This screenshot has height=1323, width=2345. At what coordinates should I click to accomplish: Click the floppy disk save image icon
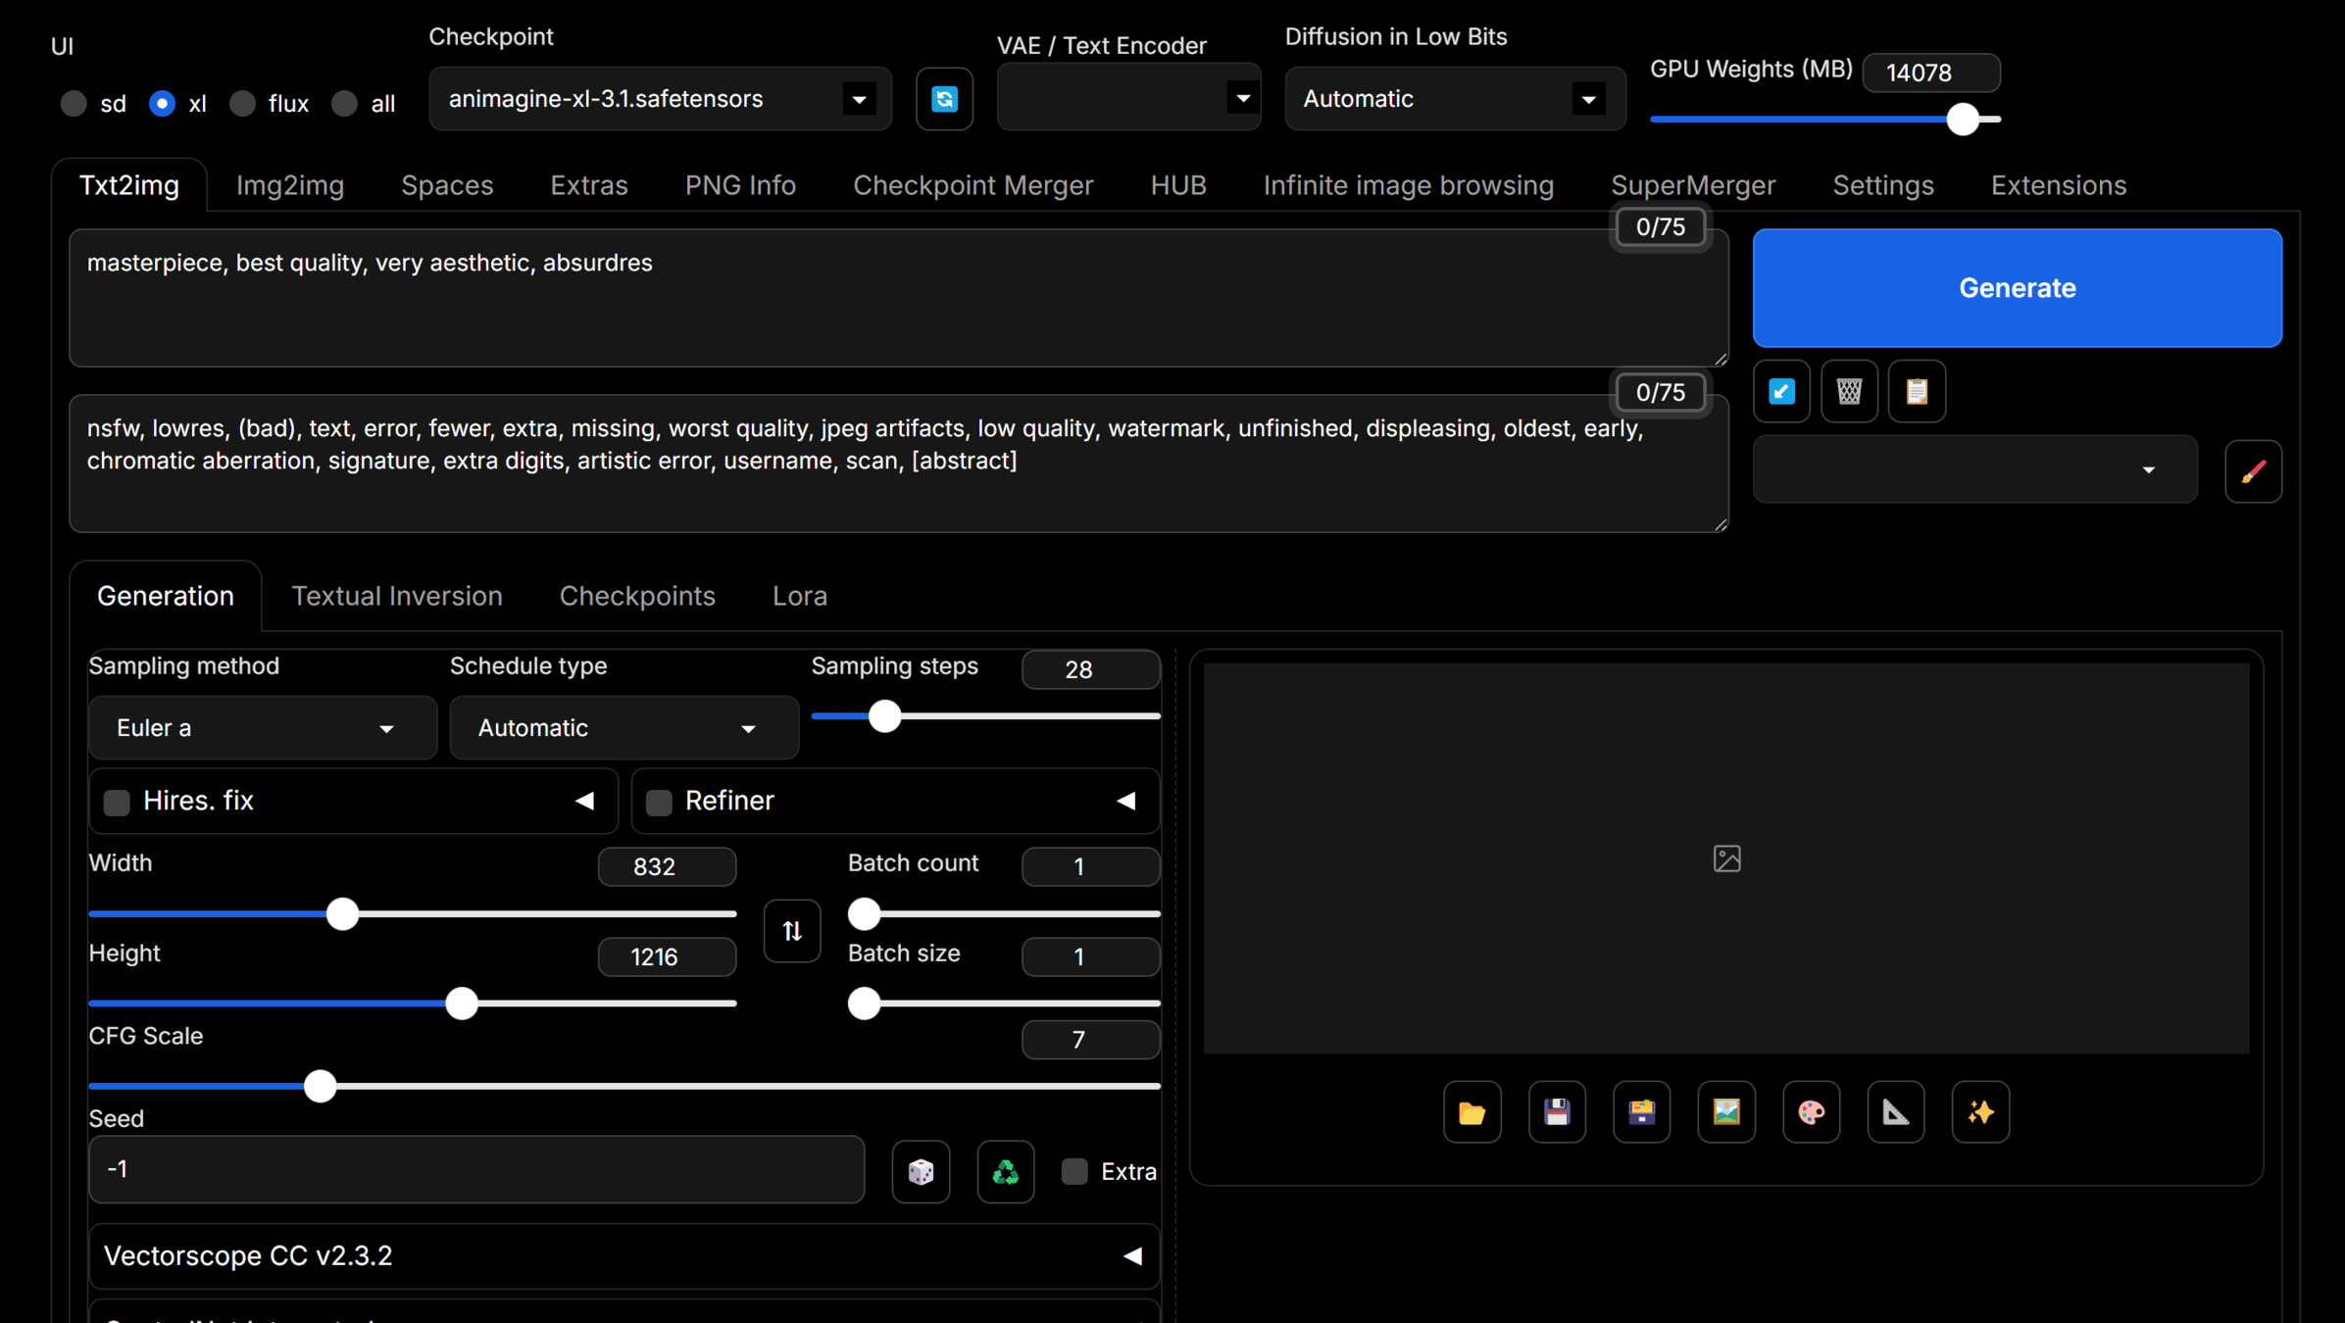pos(1557,1112)
